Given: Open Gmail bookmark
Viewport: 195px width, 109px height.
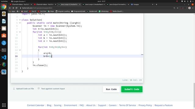Looking at the screenshot, I should 24,11.
